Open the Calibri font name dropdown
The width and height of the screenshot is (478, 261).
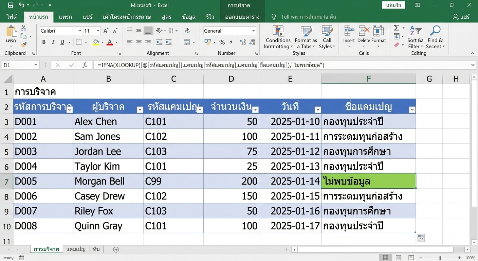point(80,31)
